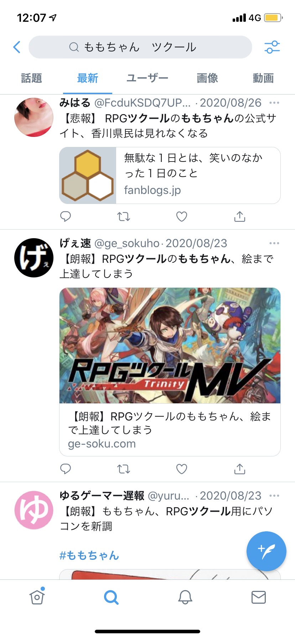This screenshot has height=639, width=295.
Task: Like the げぇ速 tweet
Action: 182,469
